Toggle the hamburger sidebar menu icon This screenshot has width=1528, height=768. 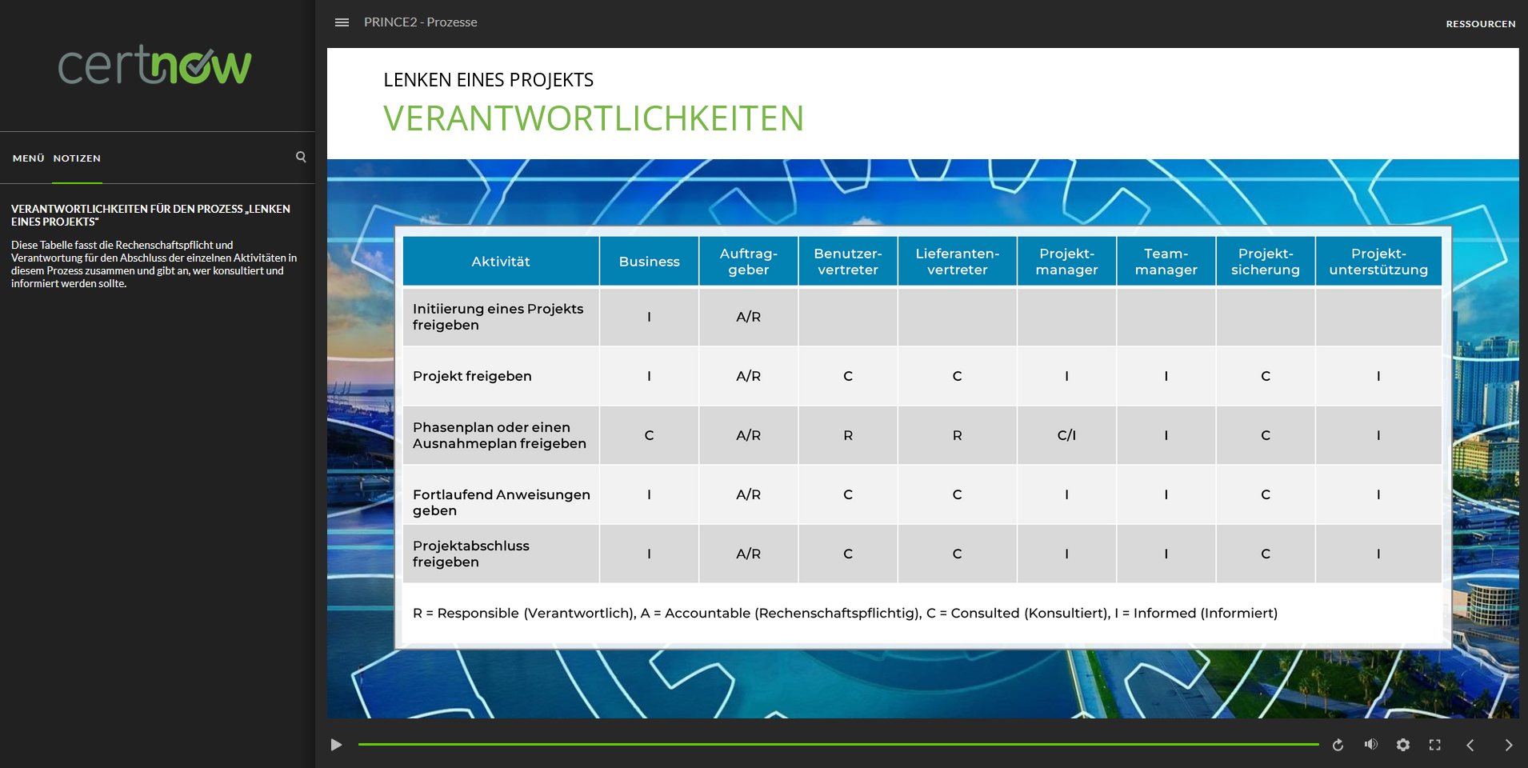click(342, 22)
